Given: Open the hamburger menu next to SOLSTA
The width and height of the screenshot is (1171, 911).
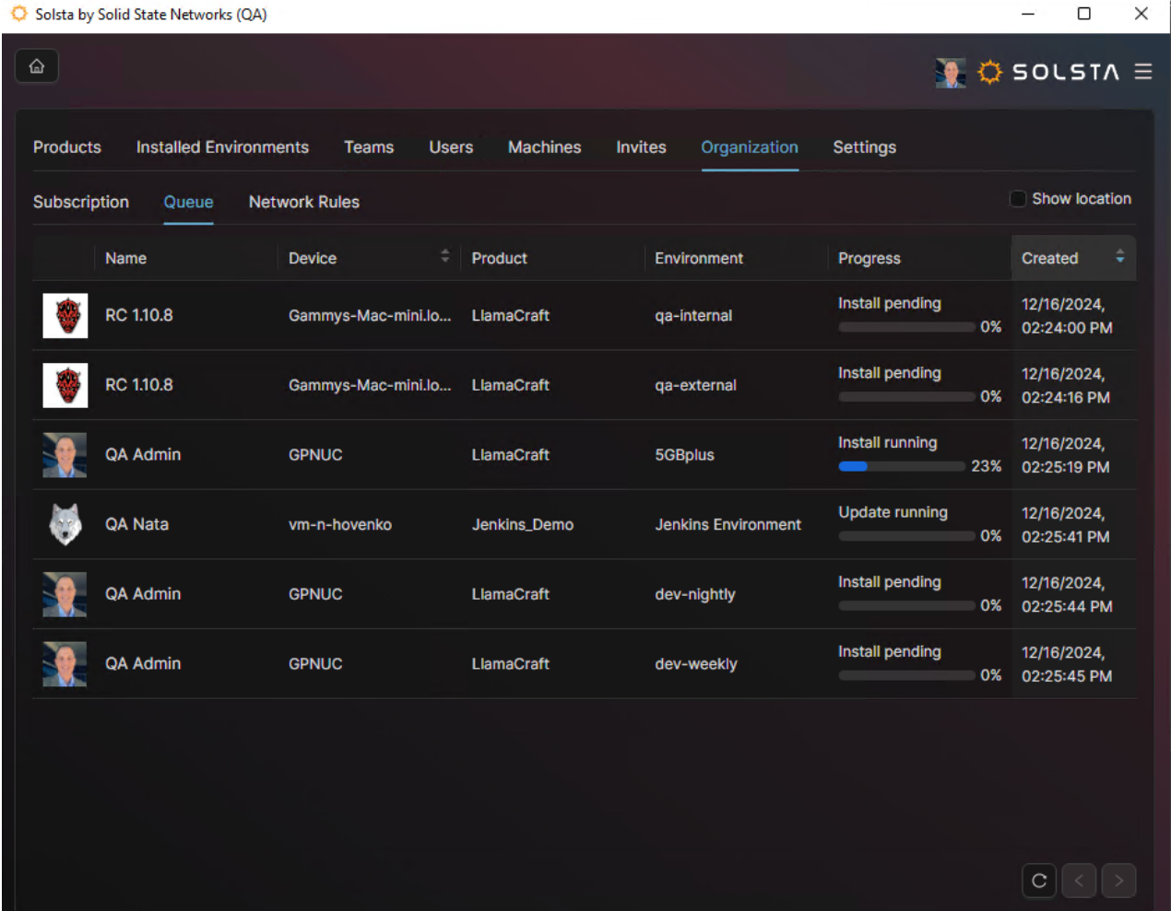Looking at the screenshot, I should (x=1143, y=72).
